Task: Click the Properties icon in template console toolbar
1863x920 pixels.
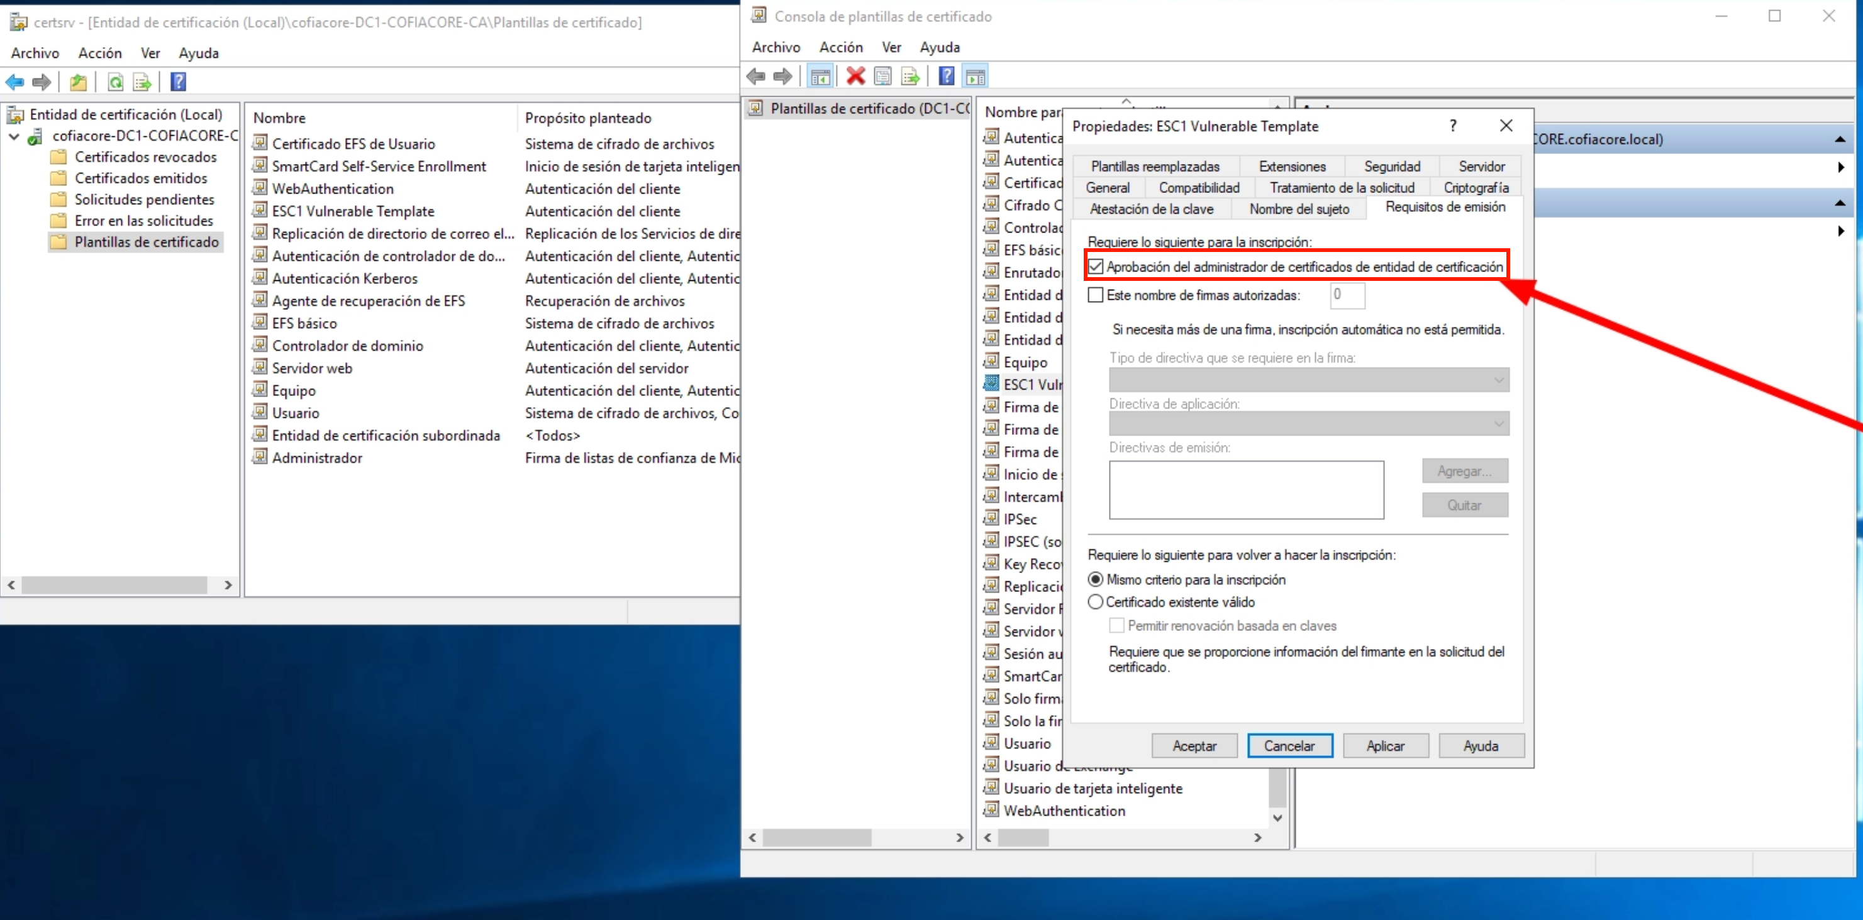Action: tap(882, 76)
